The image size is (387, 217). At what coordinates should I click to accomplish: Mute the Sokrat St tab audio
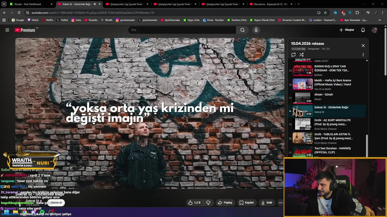point(95,4)
